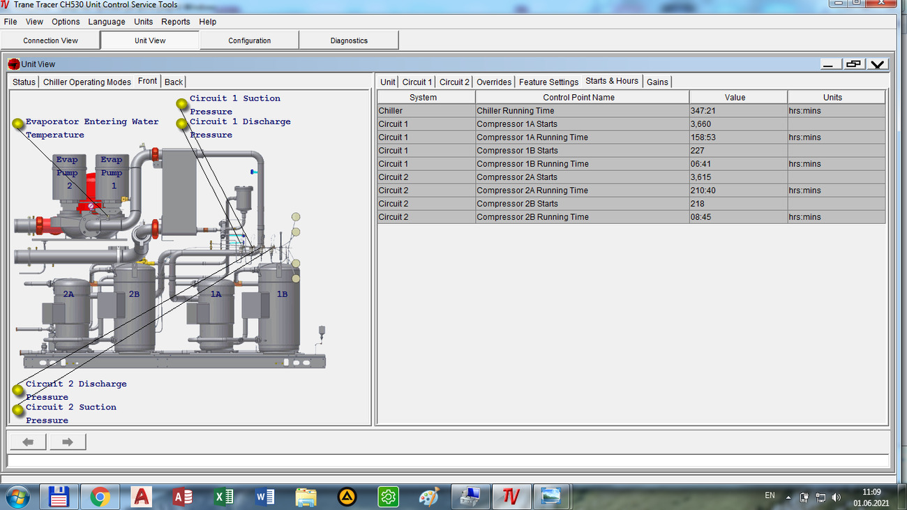Open the Circuit 2 tab

point(454,82)
